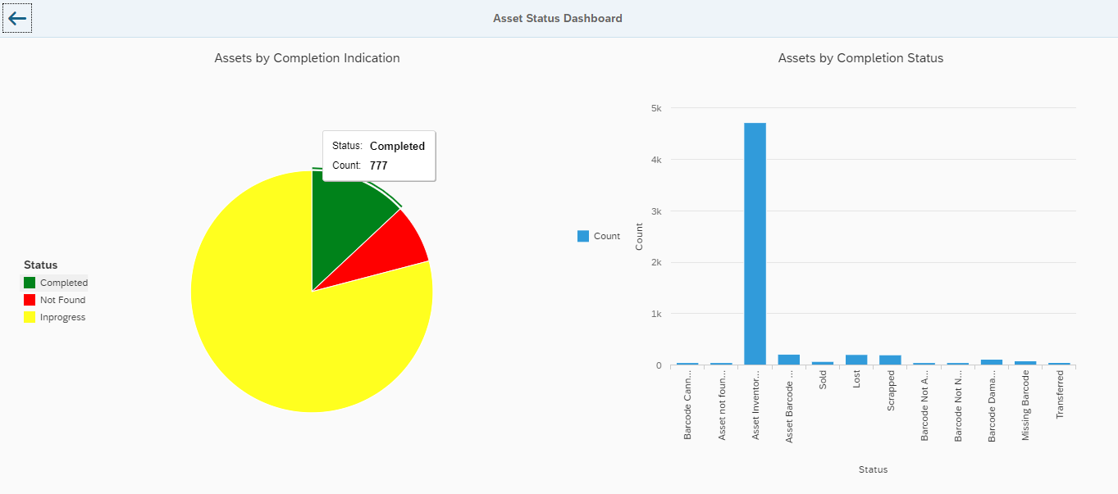Click the Assets by Completion Status title
The width and height of the screenshot is (1118, 494).
[x=860, y=58]
